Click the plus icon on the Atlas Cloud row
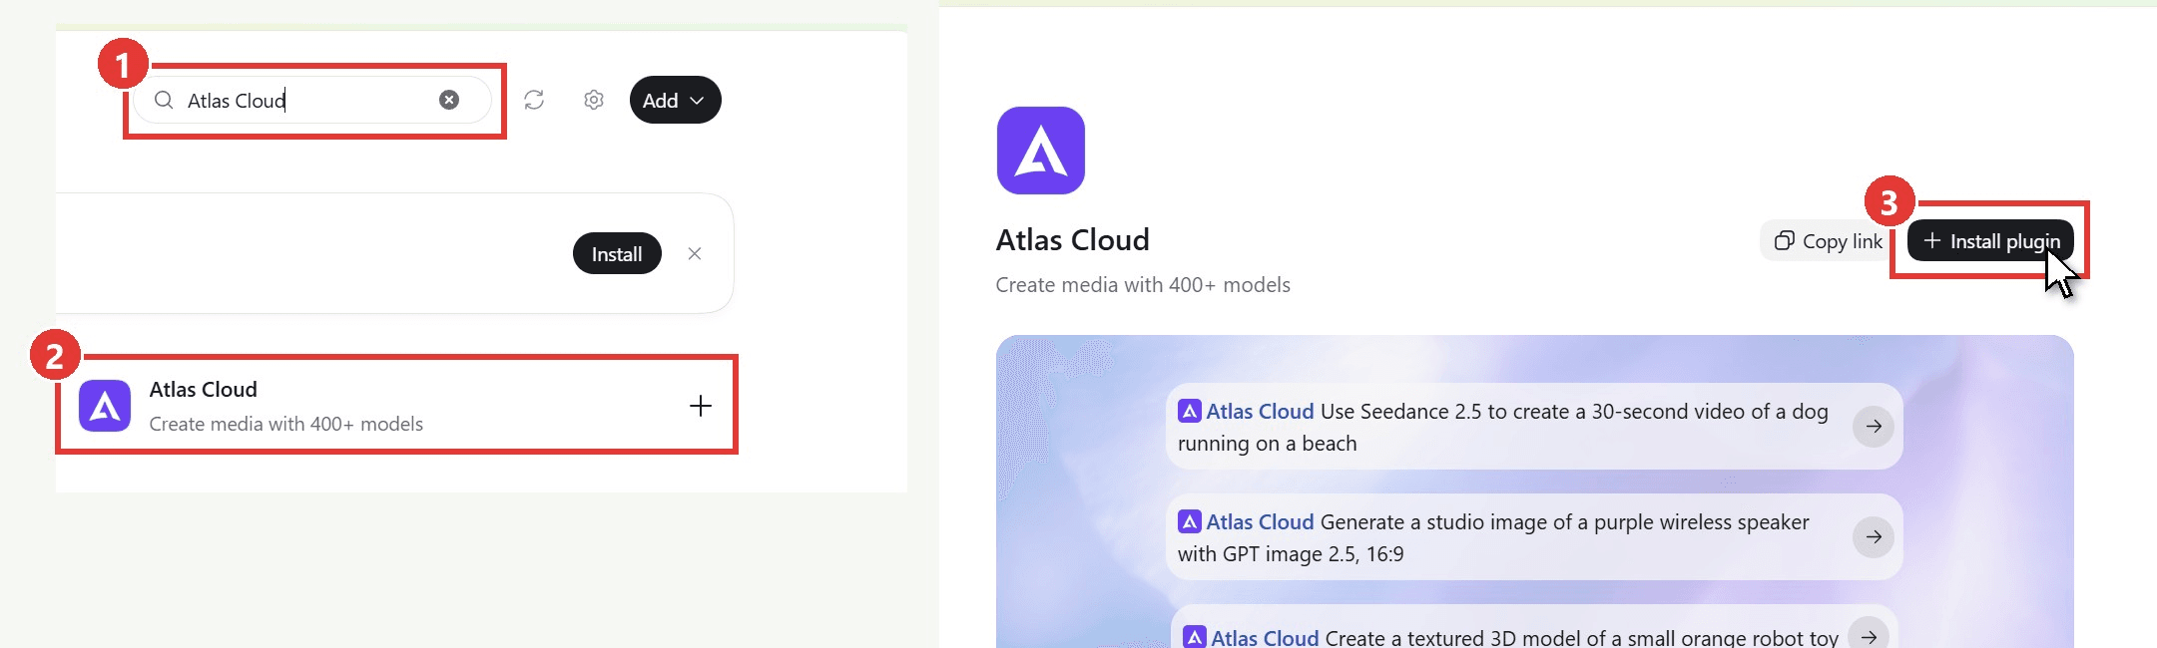 (701, 406)
